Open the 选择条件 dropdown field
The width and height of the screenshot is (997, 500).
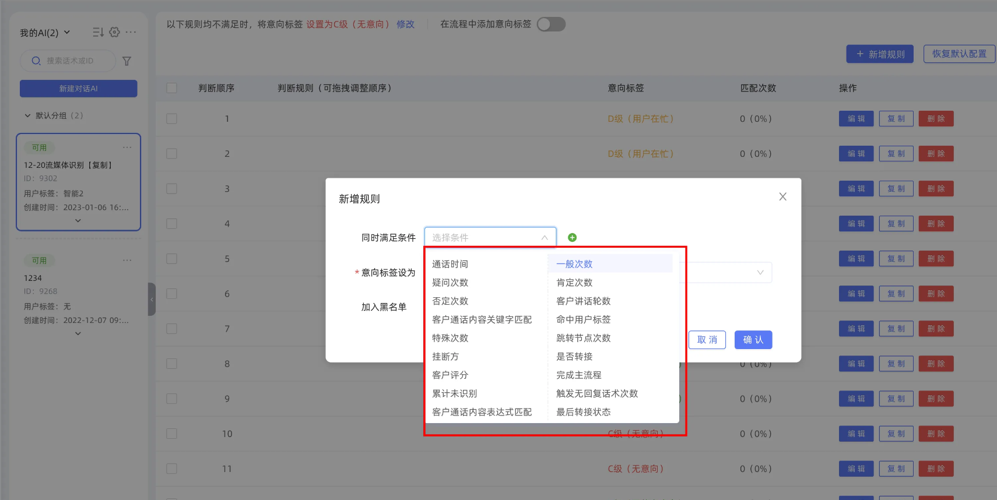490,237
